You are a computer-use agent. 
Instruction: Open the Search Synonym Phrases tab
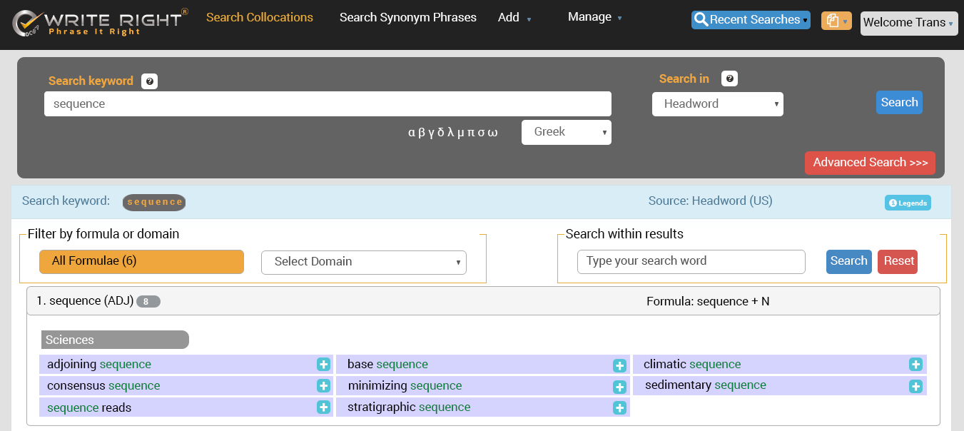point(407,17)
